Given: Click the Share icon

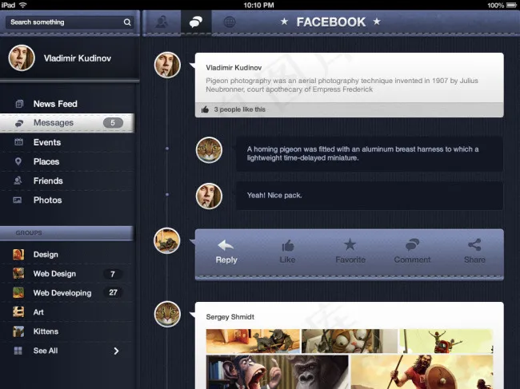Looking at the screenshot, I should 474,245.
